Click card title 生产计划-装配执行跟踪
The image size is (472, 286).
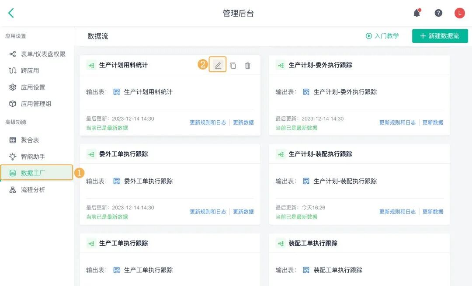320,154
